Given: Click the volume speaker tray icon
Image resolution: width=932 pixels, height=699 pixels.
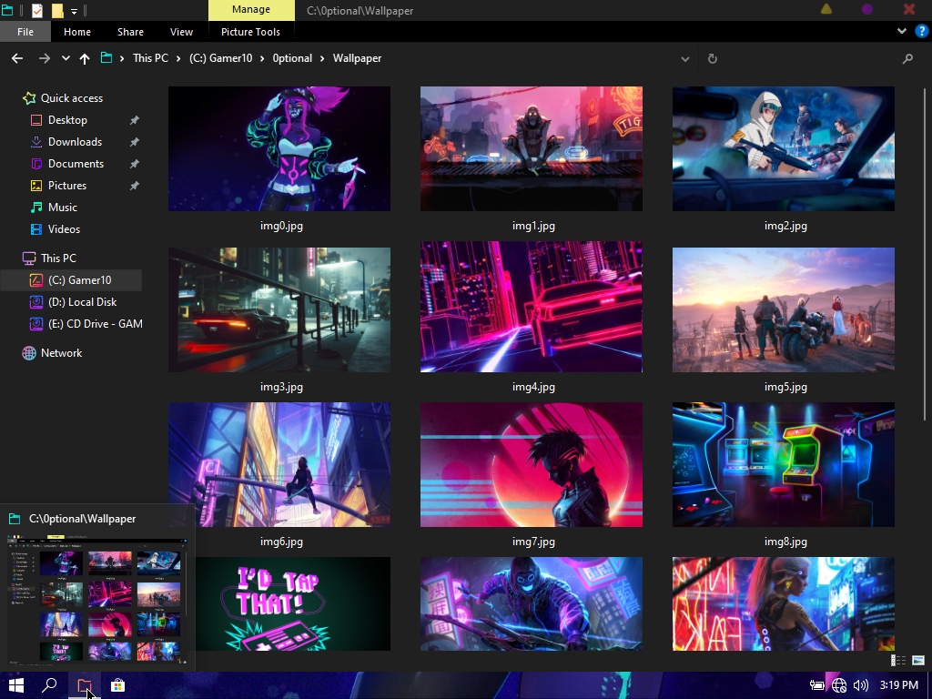Looking at the screenshot, I should tap(861, 685).
